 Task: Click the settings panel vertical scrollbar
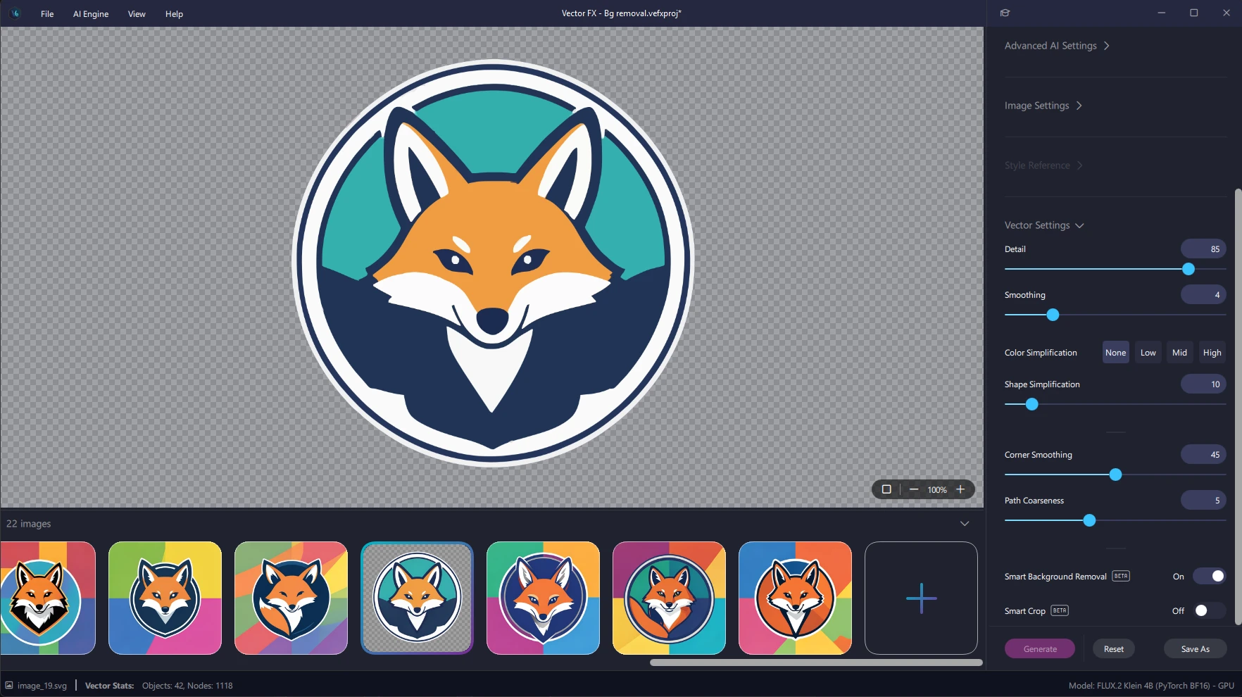tap(1238, 407)
